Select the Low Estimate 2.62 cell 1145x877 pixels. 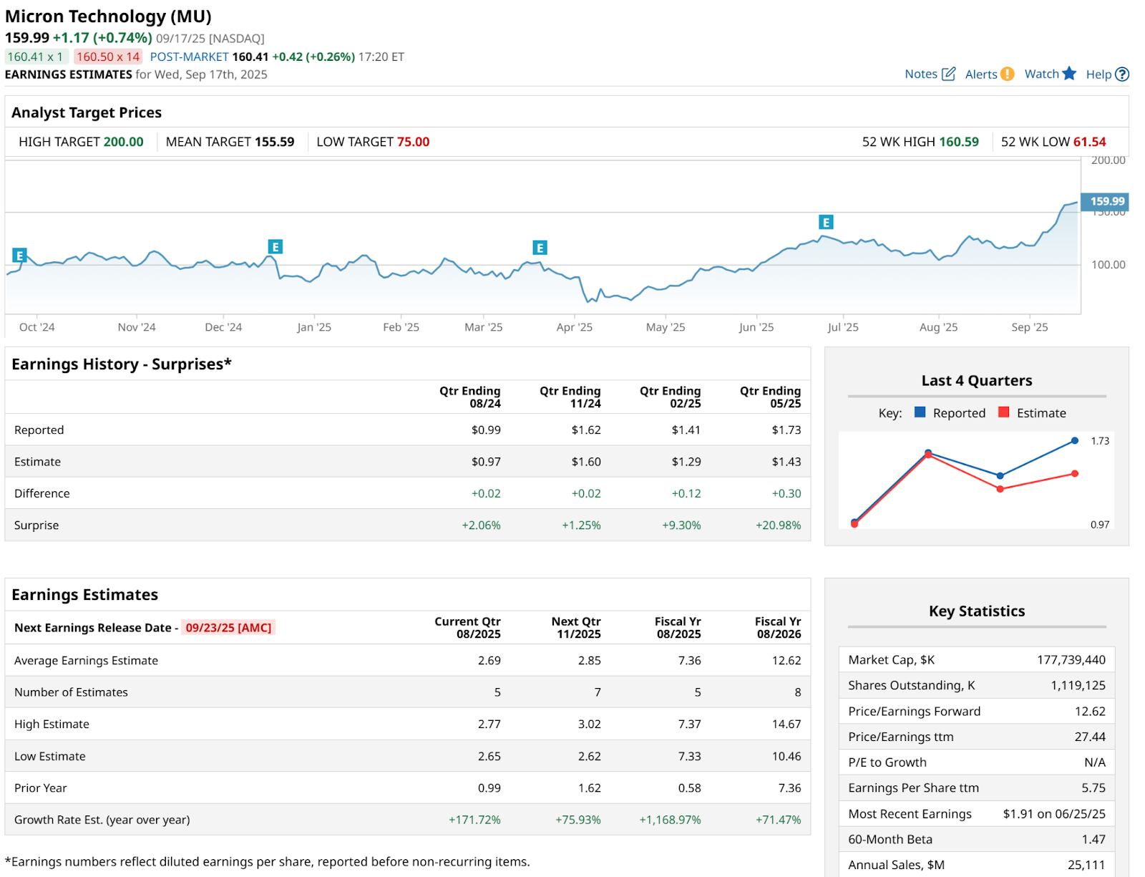(590, 756)
